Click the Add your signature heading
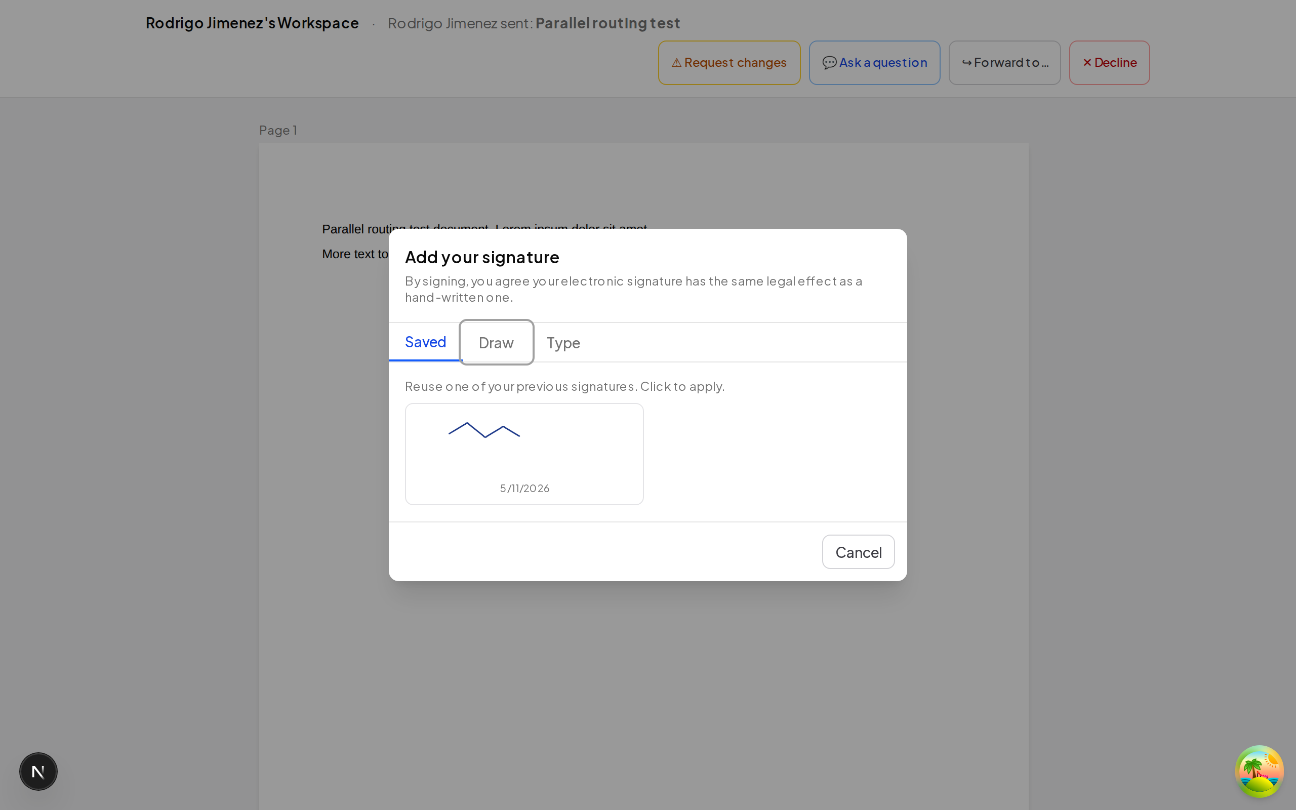Viewport: 1296px width, 810px height. point(482,257)
